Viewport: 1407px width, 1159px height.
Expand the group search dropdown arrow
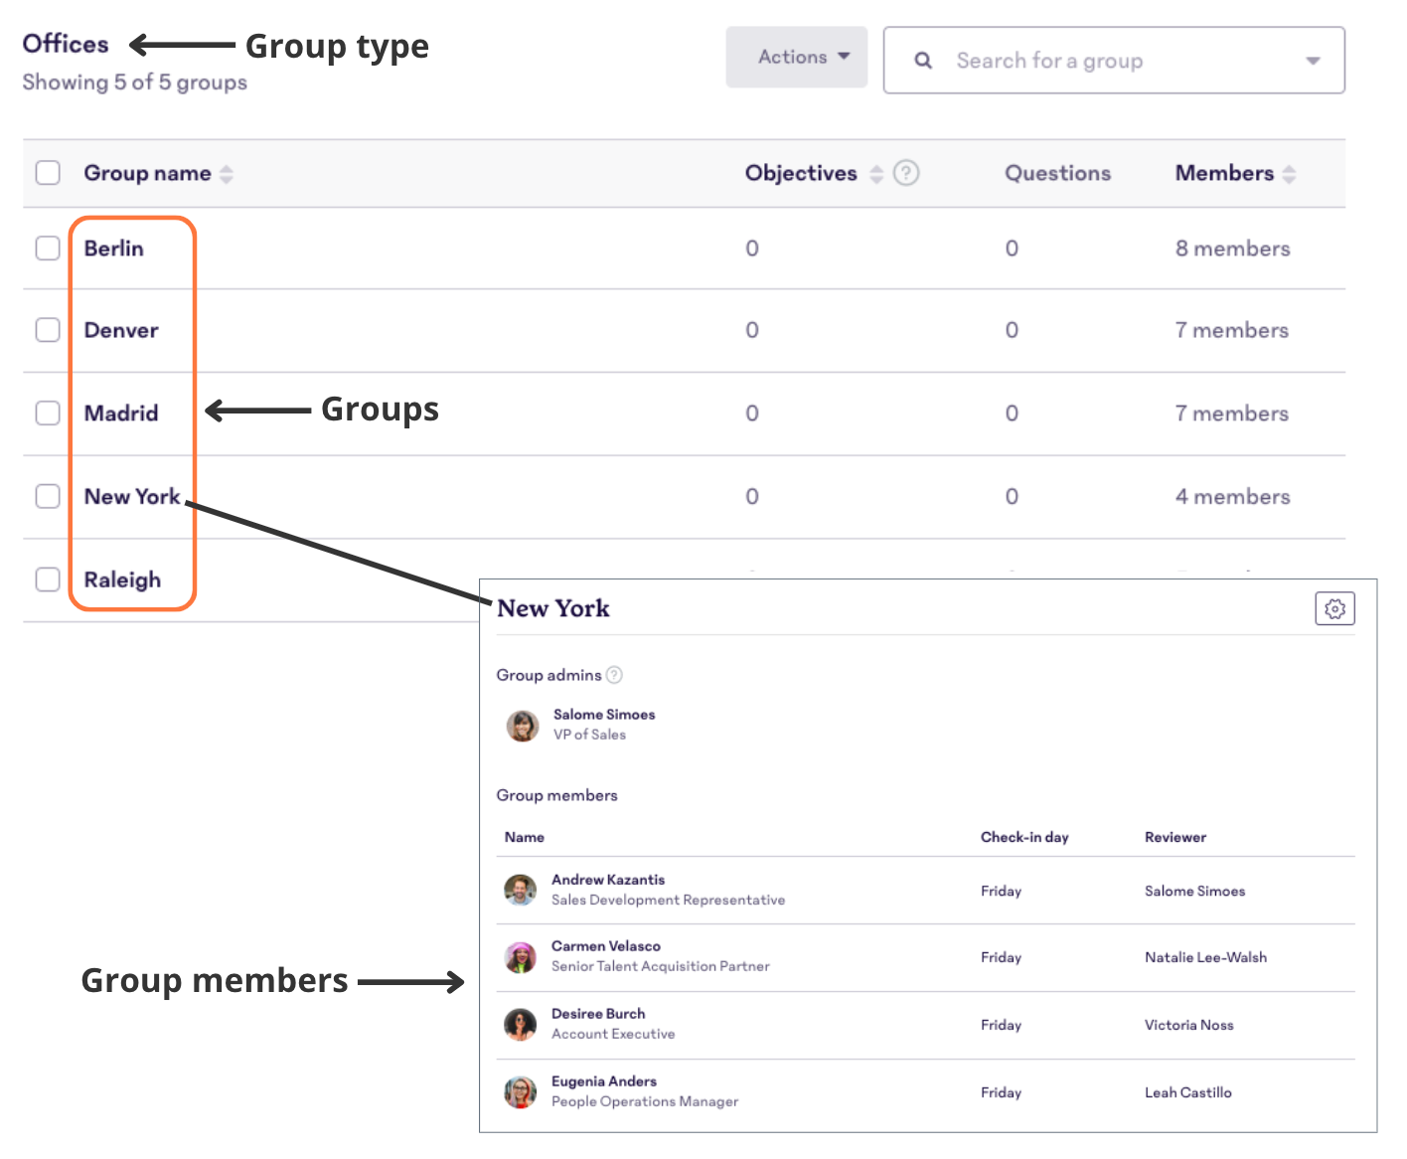point(1313,61)
